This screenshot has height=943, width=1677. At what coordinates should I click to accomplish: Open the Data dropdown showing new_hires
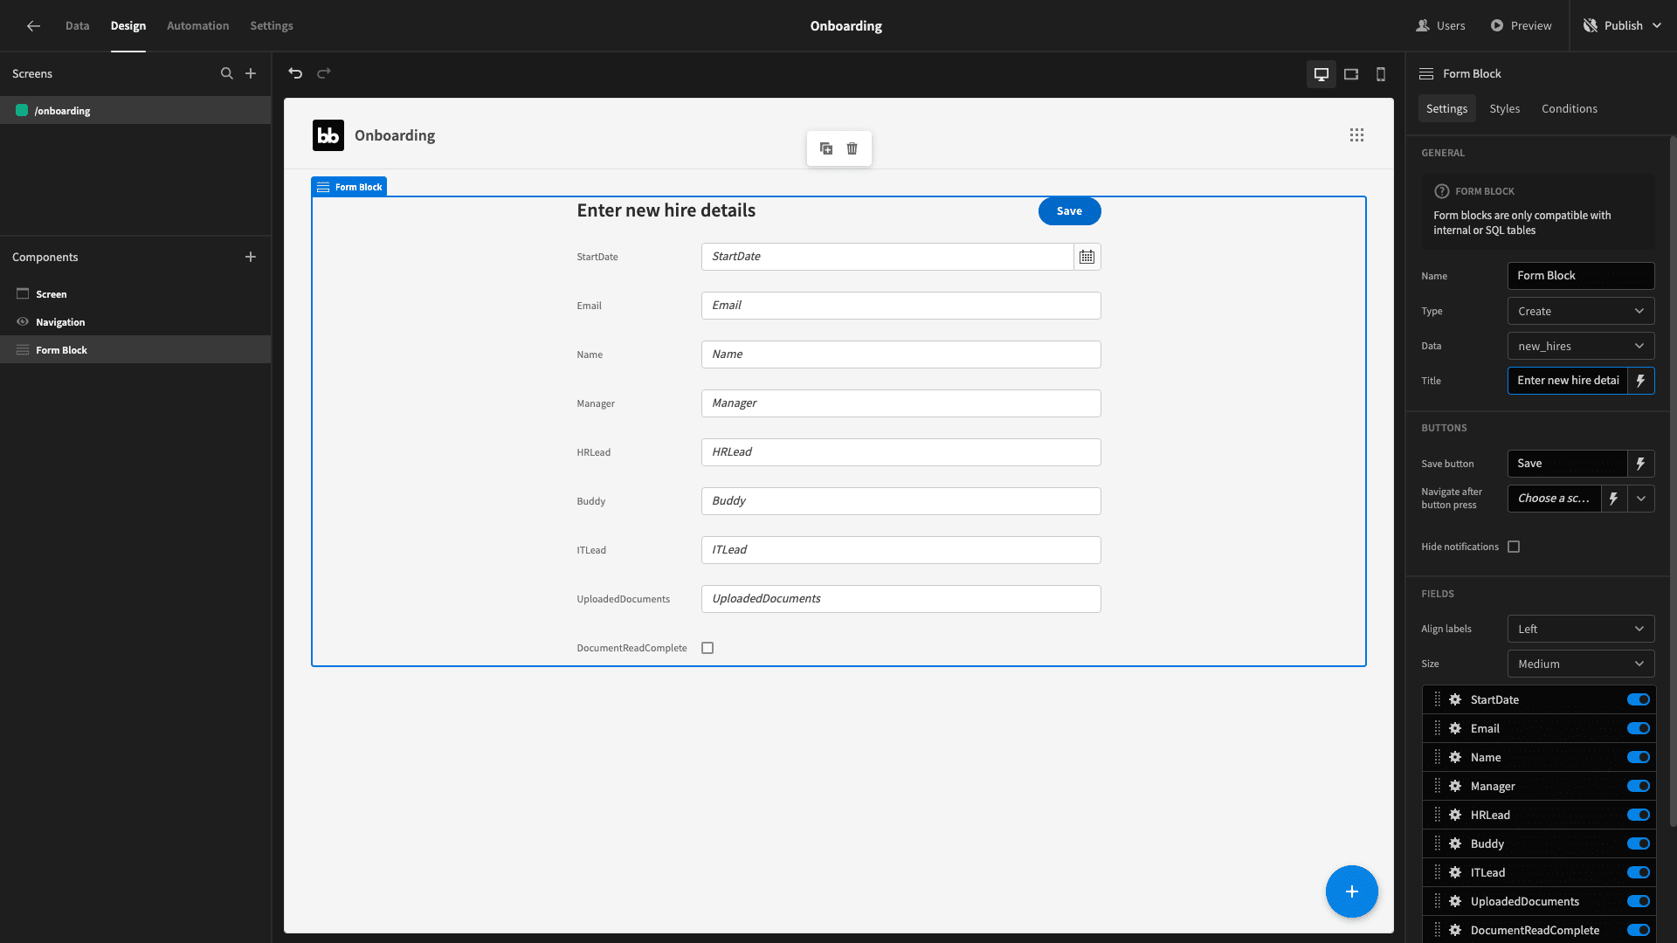click(x=1581, y=347)
